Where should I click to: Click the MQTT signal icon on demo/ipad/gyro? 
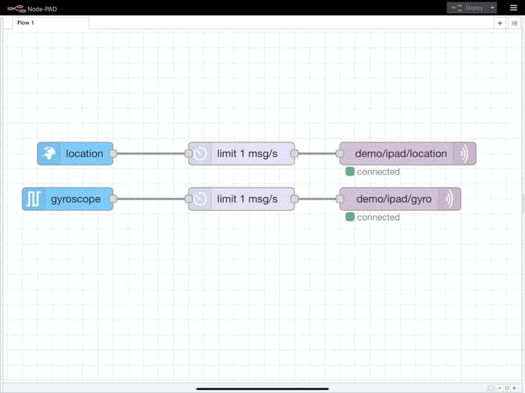pyautogui.click(x=449, y=199)
